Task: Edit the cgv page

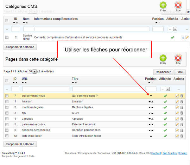Action: (x=177, y=113)
